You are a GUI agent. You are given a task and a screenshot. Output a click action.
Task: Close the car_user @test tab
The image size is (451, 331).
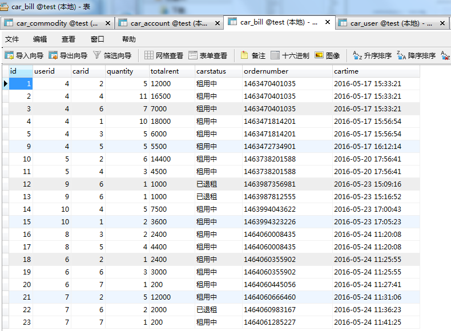coord(442,23)
